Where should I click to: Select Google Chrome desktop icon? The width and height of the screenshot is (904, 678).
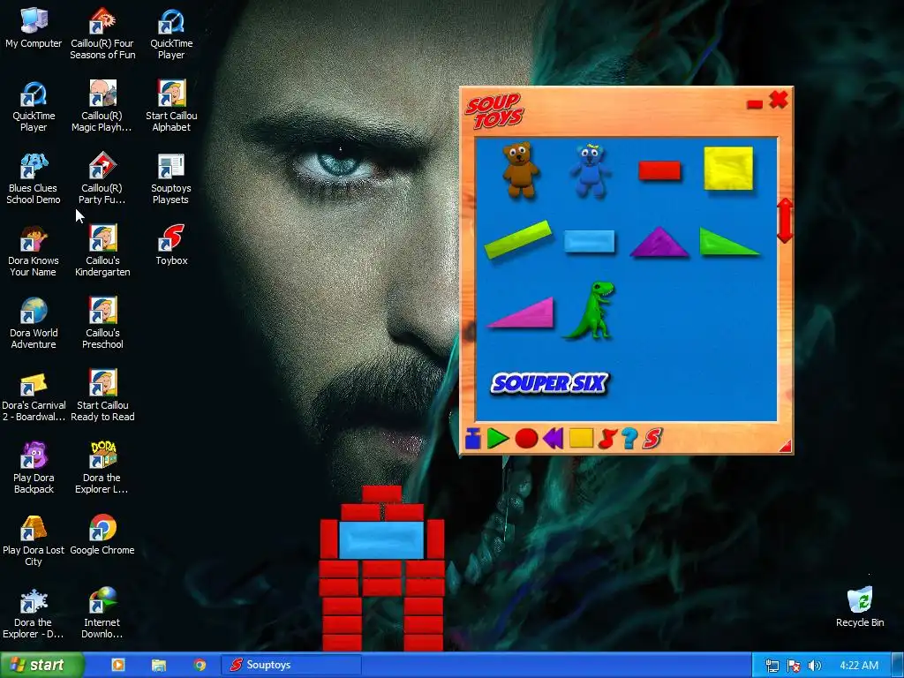(102, 535)
